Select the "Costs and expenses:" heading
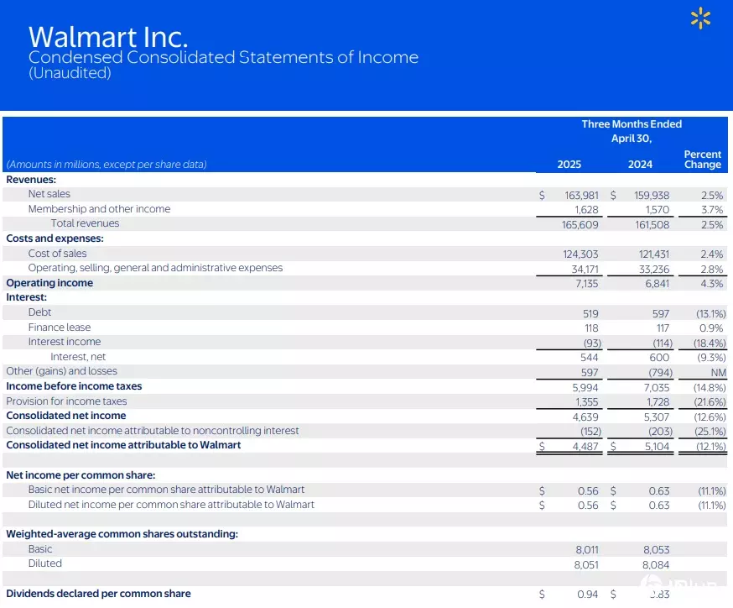The width and height of the screenshot is (733, 608). point(55,238)
